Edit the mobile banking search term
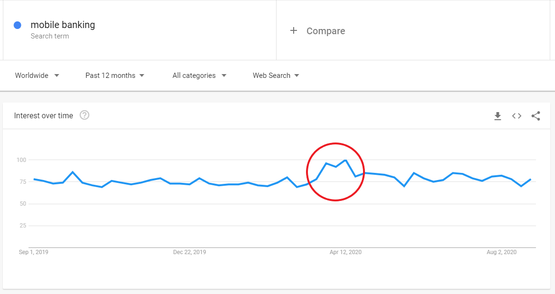This screenshot has width=555, height=294. (63, 25)
